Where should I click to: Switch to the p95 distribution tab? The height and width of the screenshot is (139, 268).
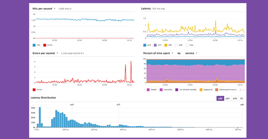click(228, 98)
